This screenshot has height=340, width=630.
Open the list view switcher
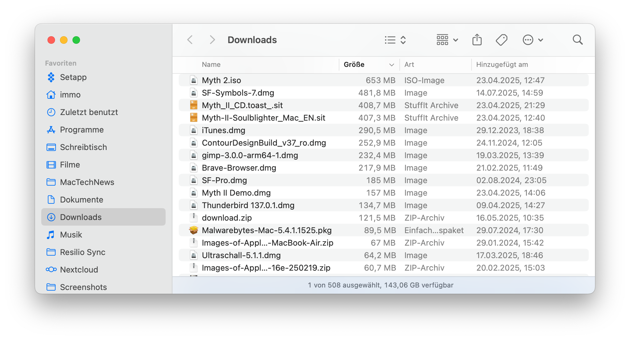(x=395, y=40)
